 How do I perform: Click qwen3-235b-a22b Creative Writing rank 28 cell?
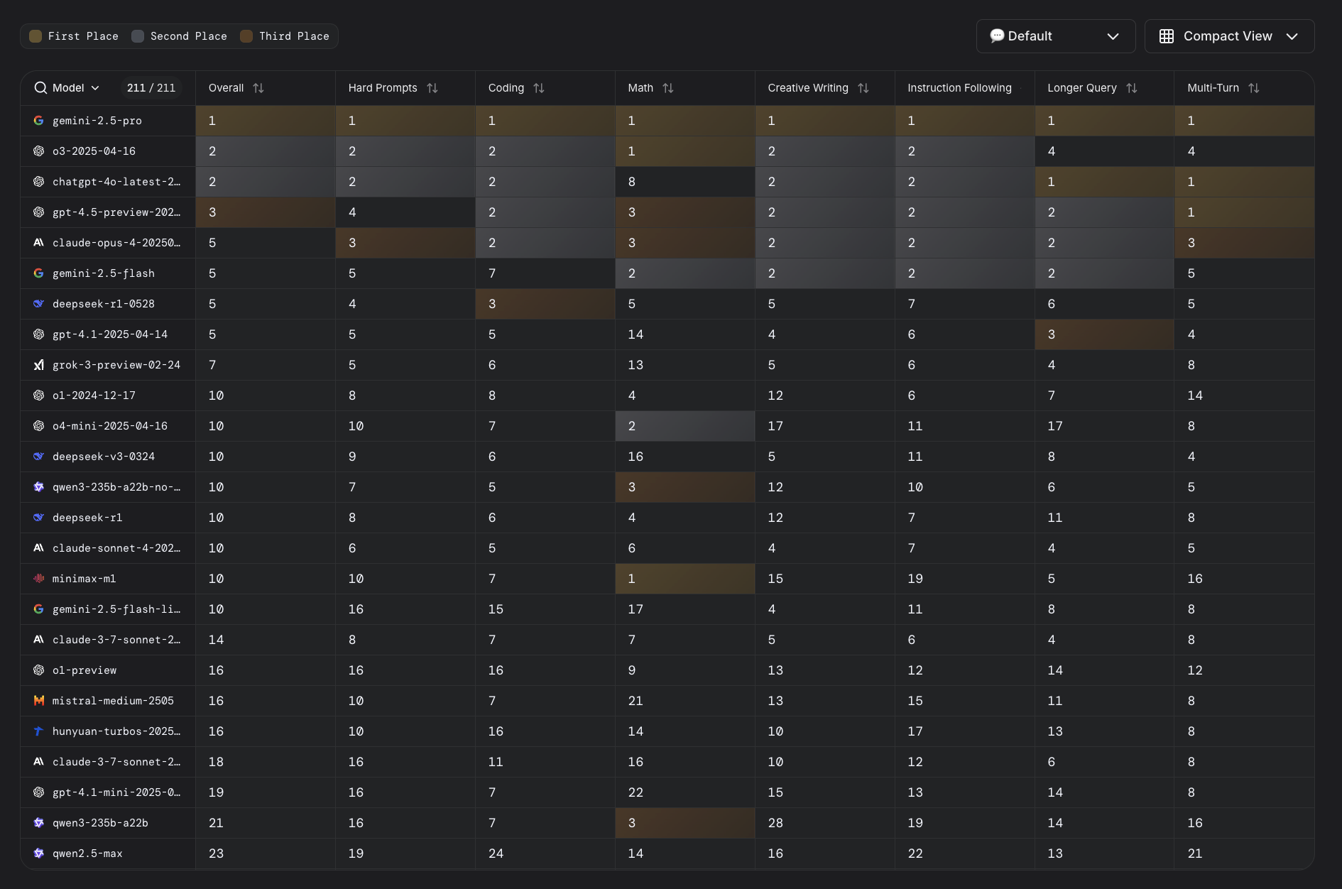824,823
